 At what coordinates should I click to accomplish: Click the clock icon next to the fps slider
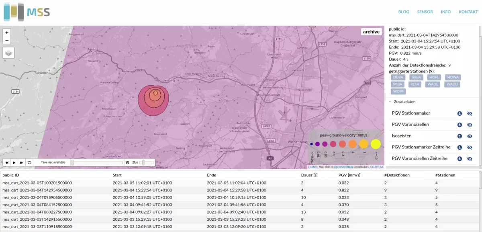pyautogui.click(x=127, y=162)
